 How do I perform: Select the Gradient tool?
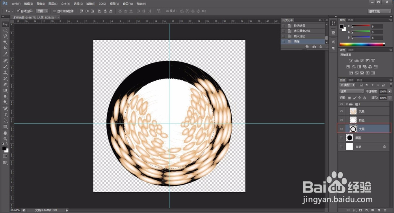click(x=5, y=90)
